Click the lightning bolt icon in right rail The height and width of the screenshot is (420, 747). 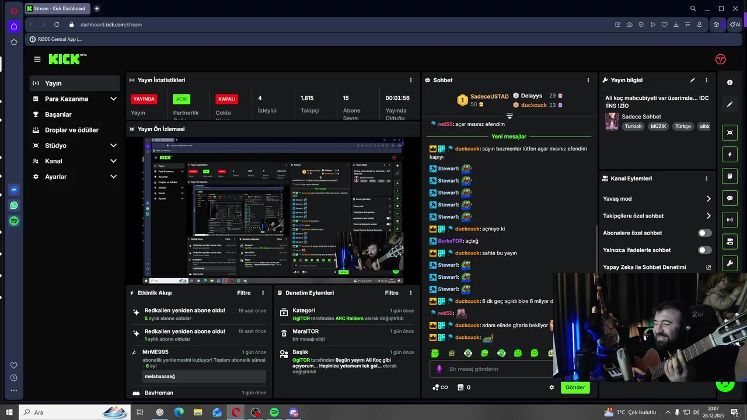click(729, 155)
